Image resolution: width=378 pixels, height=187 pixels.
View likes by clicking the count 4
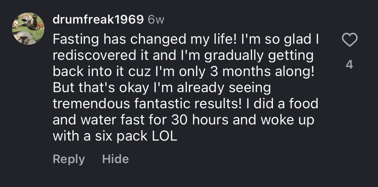349,65
